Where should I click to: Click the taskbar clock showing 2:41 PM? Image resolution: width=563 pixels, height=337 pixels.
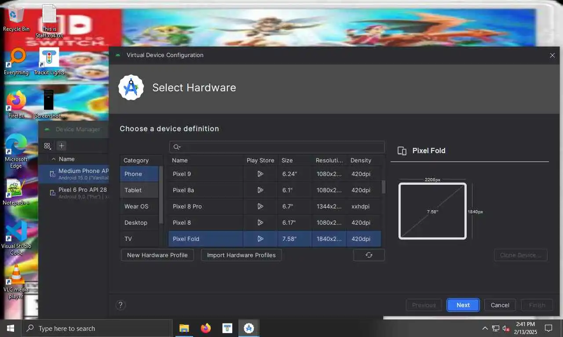tap(525, 328)
